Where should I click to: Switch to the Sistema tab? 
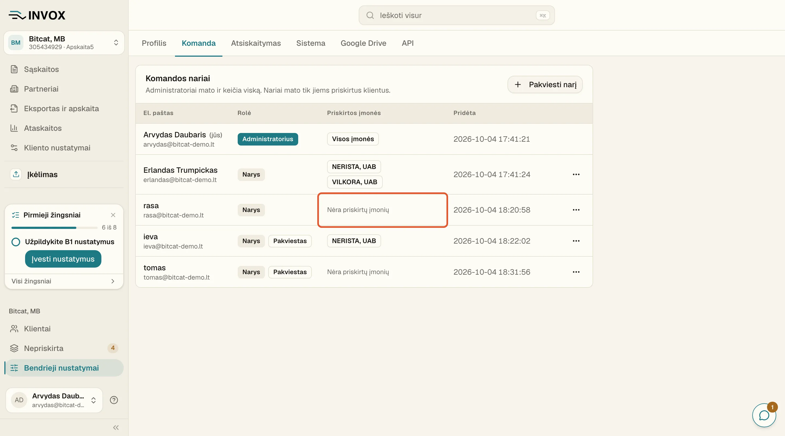[x=311, y=43]
